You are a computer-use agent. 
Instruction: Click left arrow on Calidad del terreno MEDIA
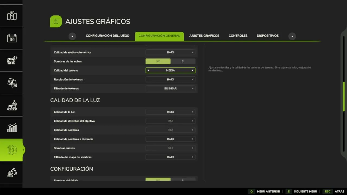148,70
